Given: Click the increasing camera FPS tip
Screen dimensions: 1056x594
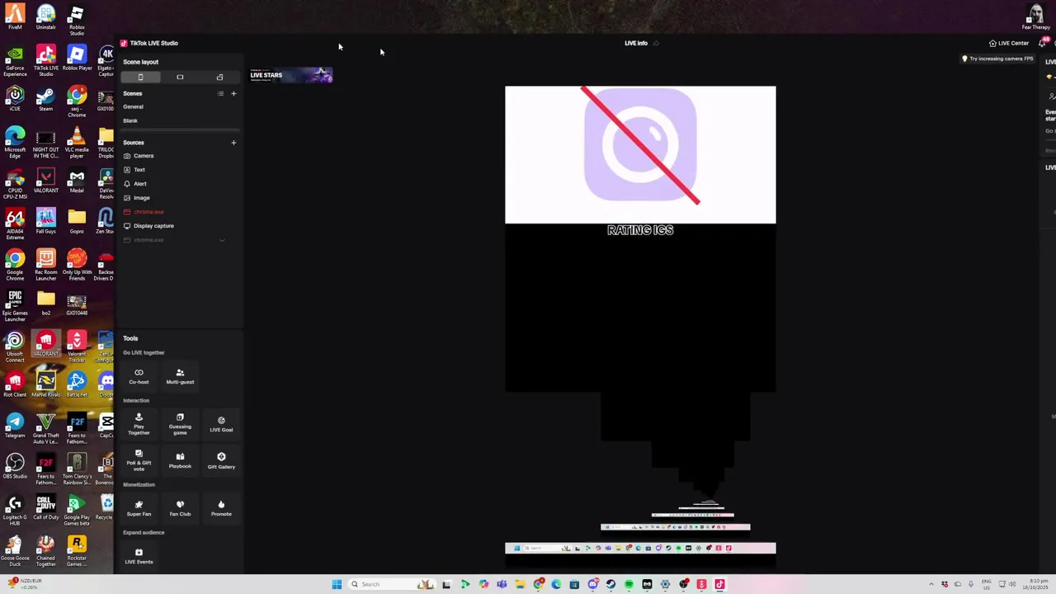Looking at the screenshot, I should 997,59.
